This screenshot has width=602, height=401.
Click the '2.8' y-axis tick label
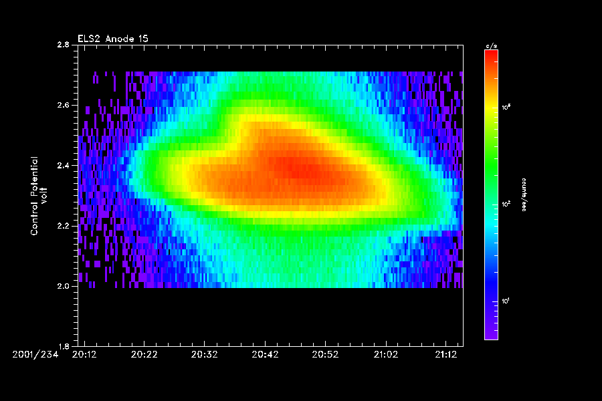(64, 45)
